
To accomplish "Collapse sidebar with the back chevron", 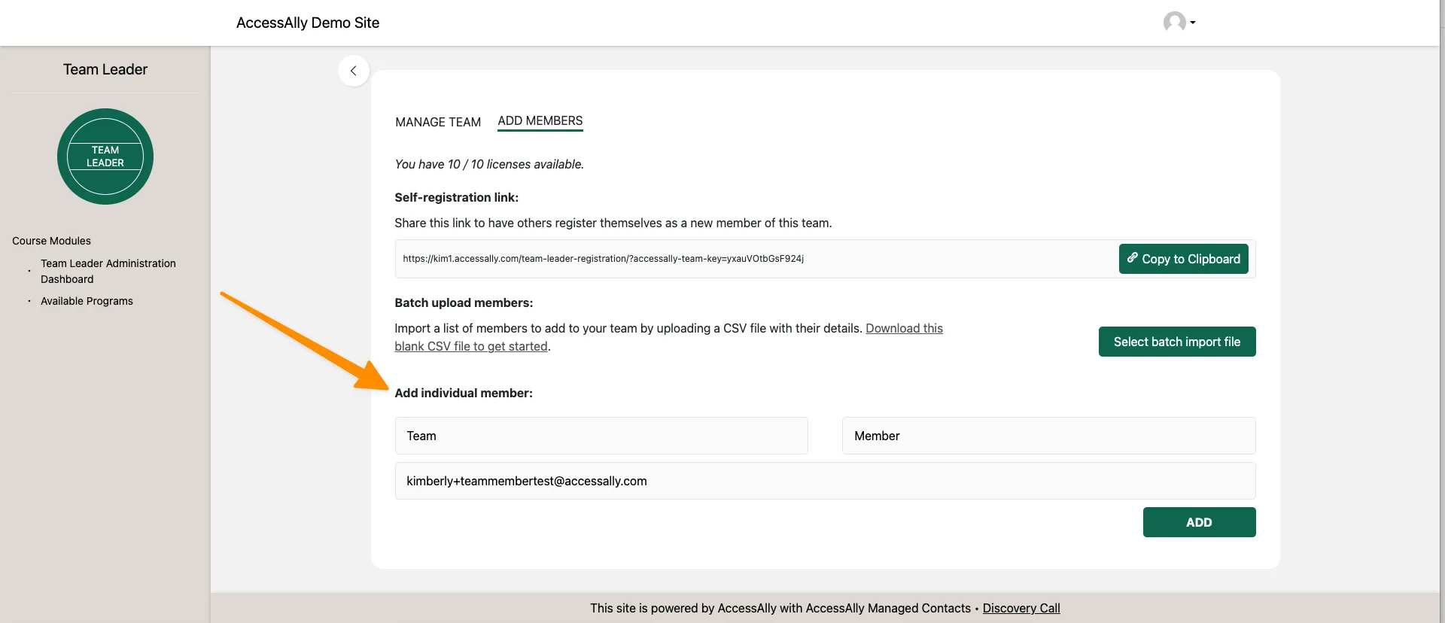I will [x=353, y=71].
